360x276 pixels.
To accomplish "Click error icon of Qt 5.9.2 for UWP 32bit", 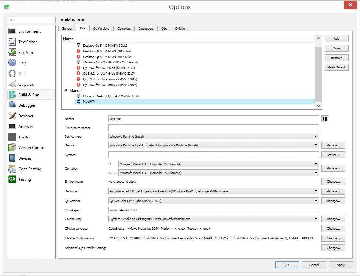I will click(x=78, y=68).
